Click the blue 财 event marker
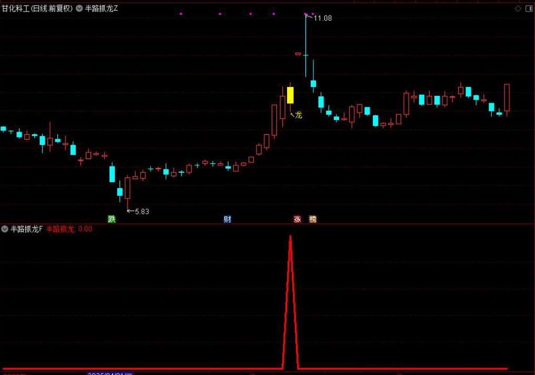The height and width of the screenshot is (375, 535). coord(227,219)
